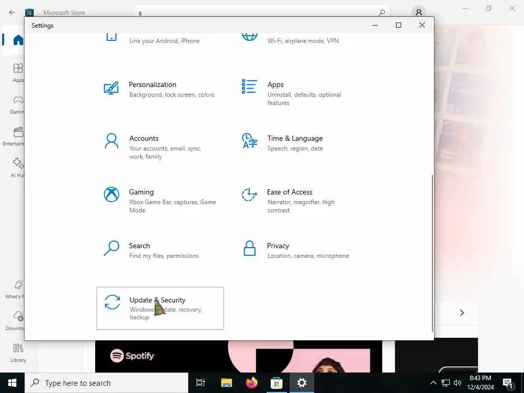Open Task View on the taskbar

coord(201,383)
